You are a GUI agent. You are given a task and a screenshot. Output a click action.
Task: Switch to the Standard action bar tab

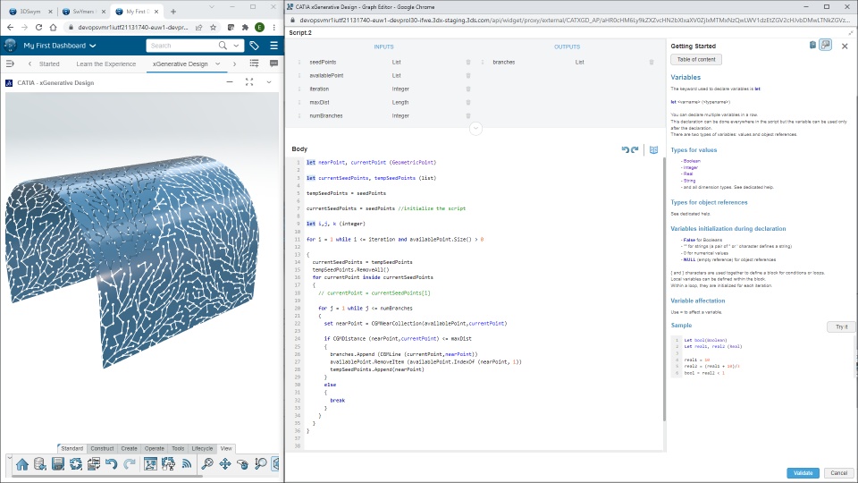pos(71,448)
